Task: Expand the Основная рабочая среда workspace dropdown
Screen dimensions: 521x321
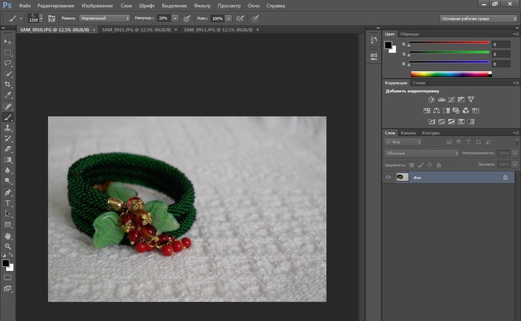Action: click(478, 18)
